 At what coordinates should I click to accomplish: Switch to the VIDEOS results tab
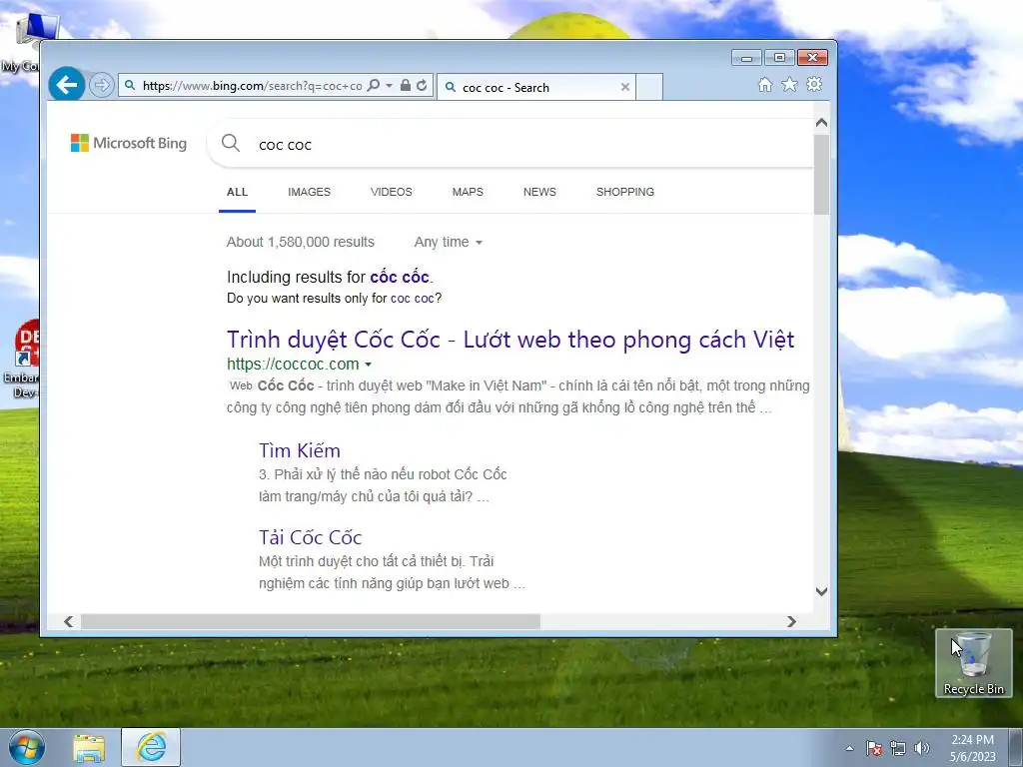pyautogui.click(x=392, y=192)
